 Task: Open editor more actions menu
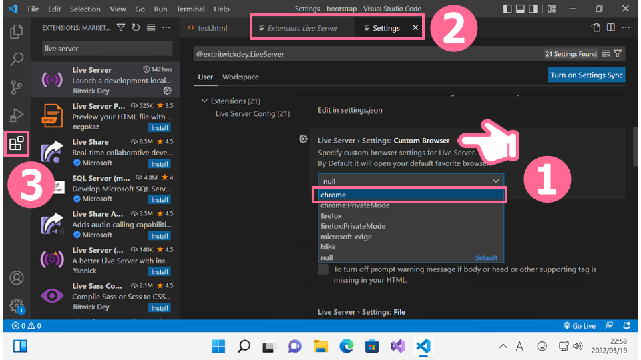[x=626, y=27]
